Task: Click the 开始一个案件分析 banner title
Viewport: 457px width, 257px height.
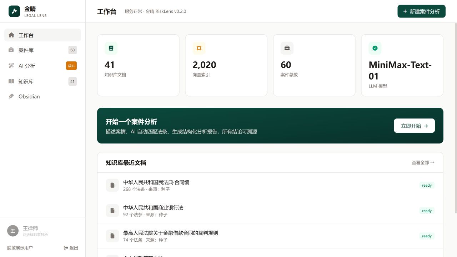Action: pos(131,121)
